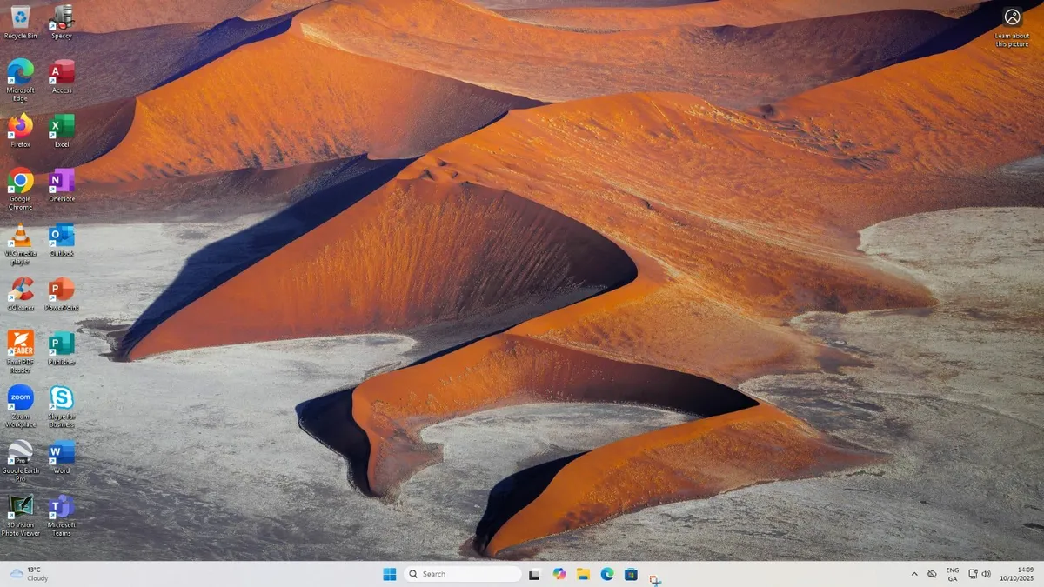This screenshot has width=1044, height=587.
Task: Launch Copilot from the taskbar
Action: coord(559,574)
